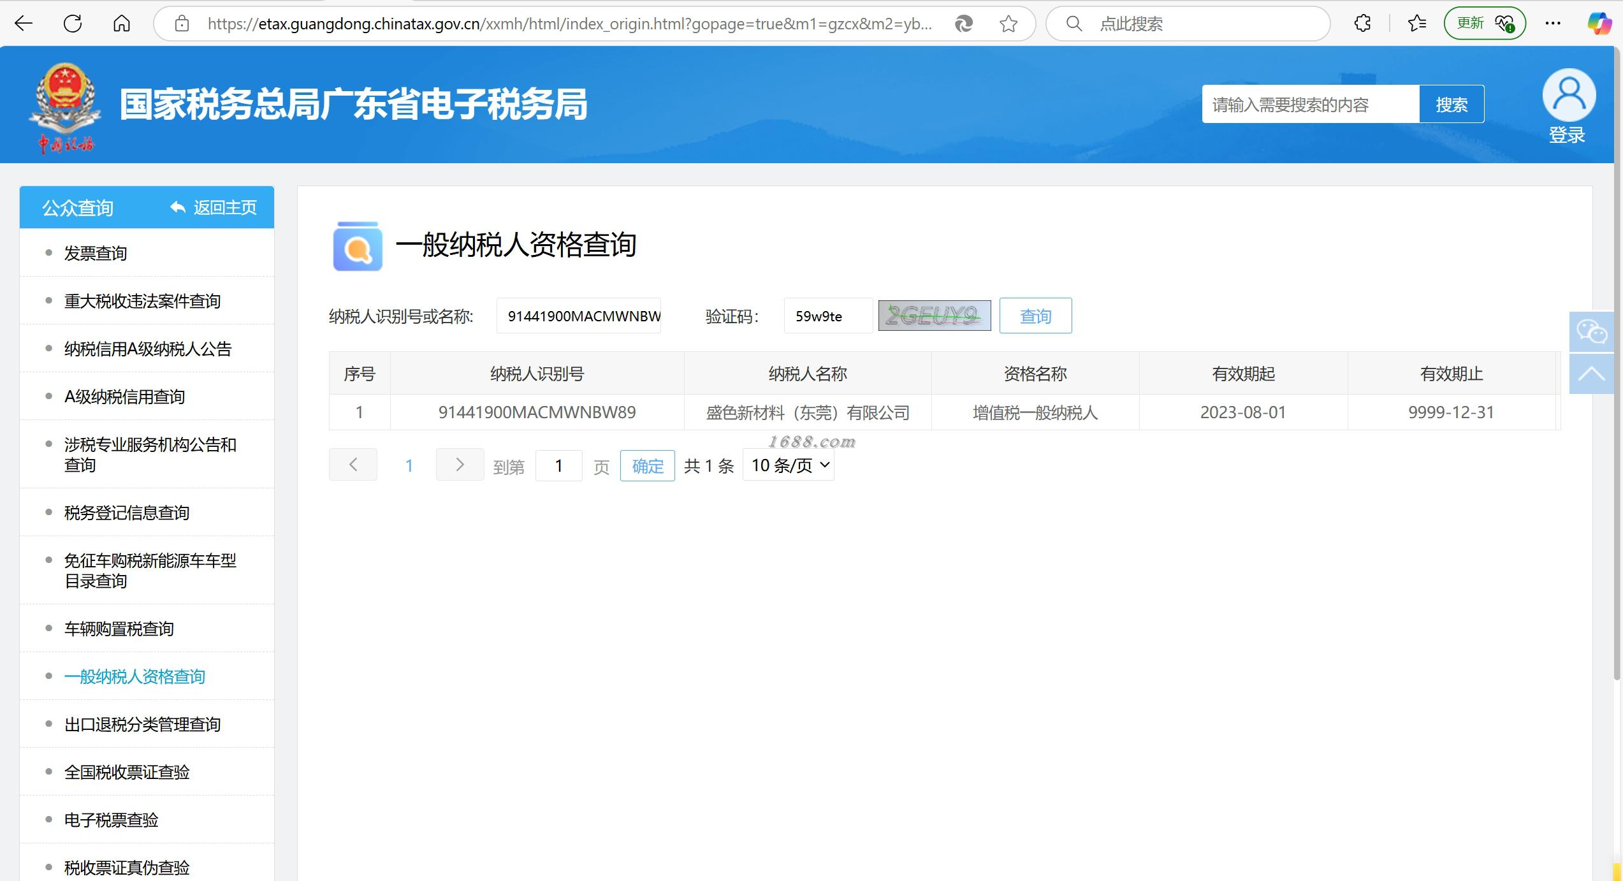Click the 纳税人名称 column header
1623x881 pixels.
808,374
